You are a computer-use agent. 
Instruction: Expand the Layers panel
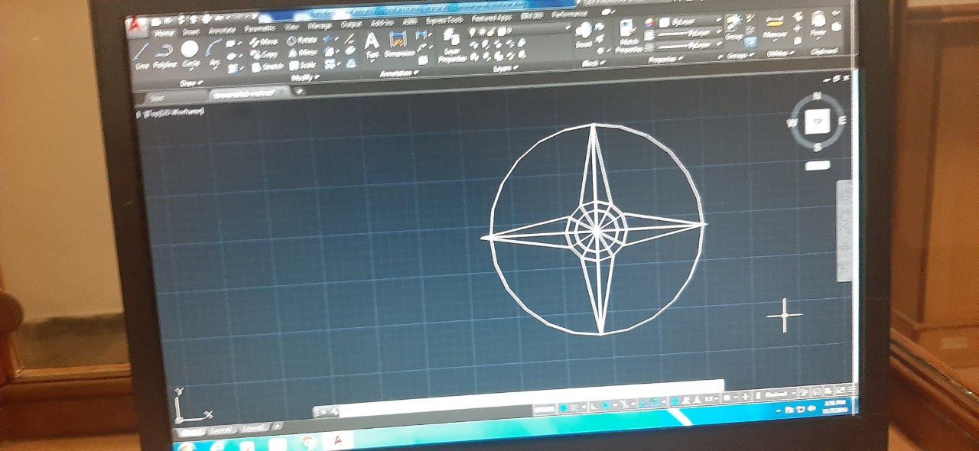pyautogui.click(x=506, y=68)
